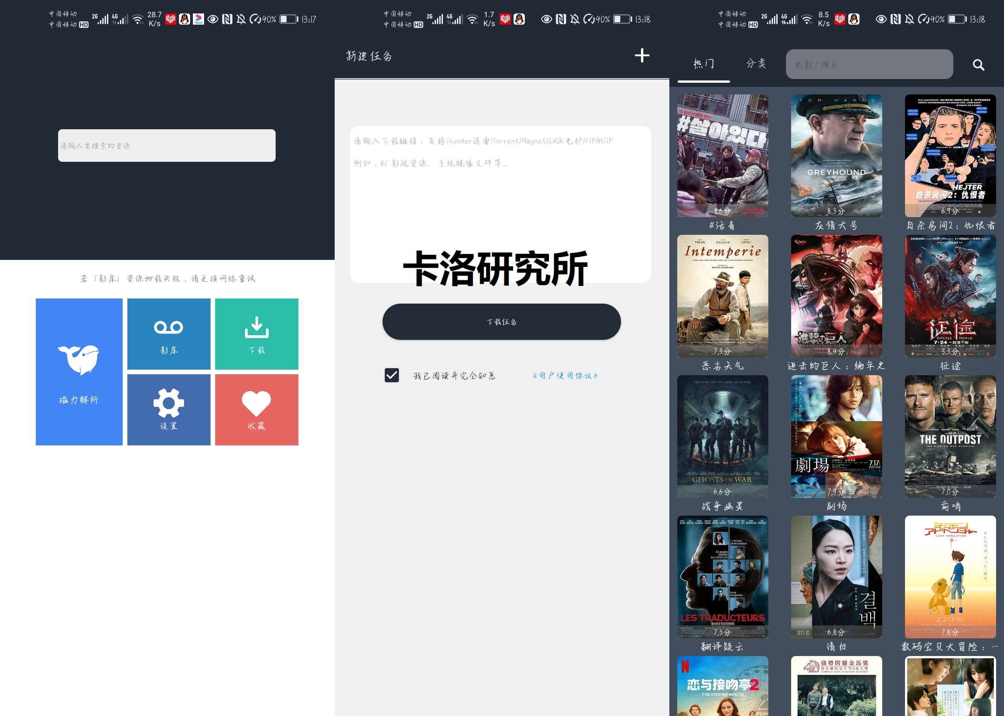Tap the battery icon in right status bar
1004x716 pixels.
[958, 19]
